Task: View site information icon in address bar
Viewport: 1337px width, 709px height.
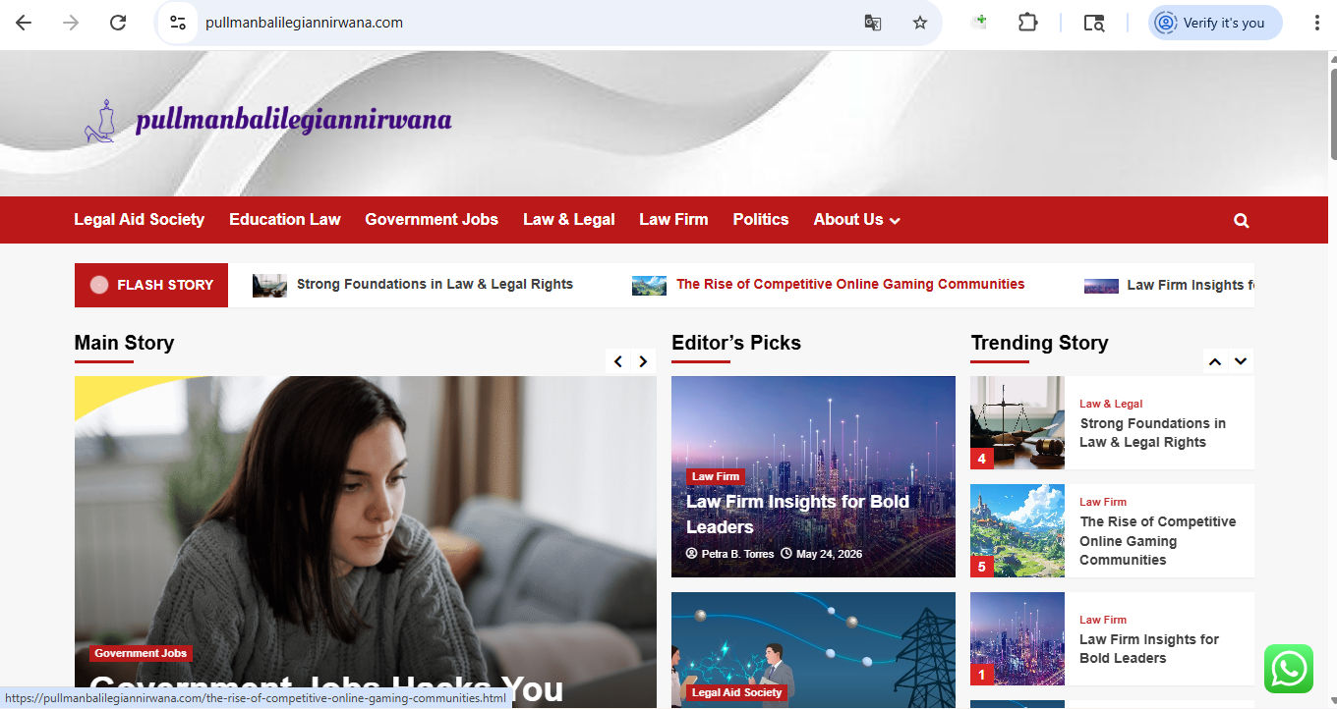Action: pyautogui.click(x=177, y=23)
